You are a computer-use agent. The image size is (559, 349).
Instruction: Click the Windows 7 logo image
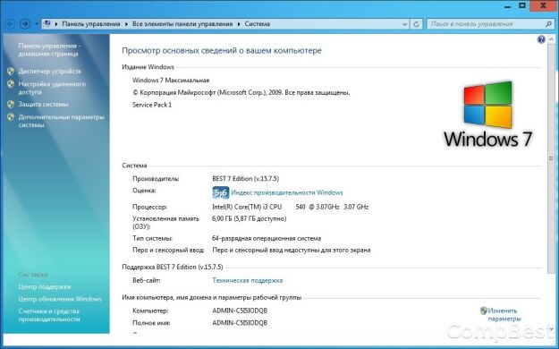(487, 115)
